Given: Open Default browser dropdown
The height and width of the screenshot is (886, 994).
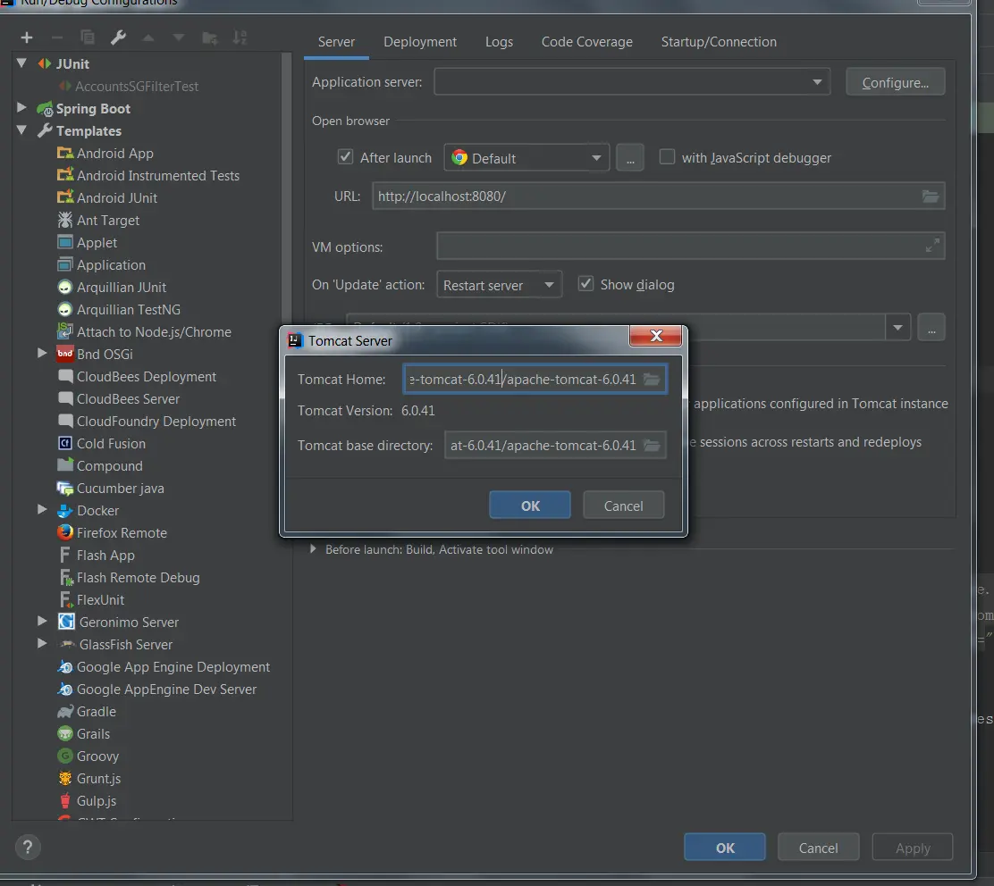Looking at the screenshot, I should (x=526, y=158).
